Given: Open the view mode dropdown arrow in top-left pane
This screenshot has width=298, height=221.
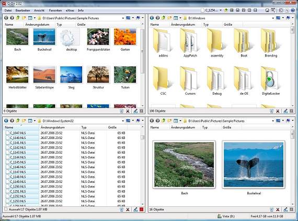Looking at the screenshot, I should point(35,18).
